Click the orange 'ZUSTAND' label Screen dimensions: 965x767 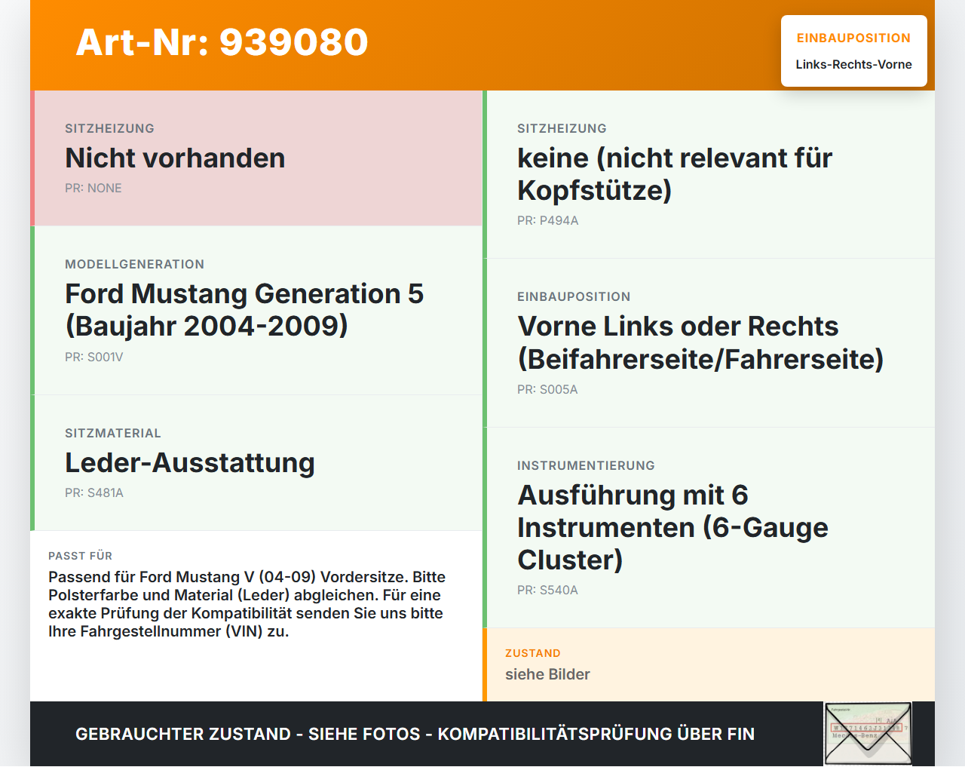point(533,653)
